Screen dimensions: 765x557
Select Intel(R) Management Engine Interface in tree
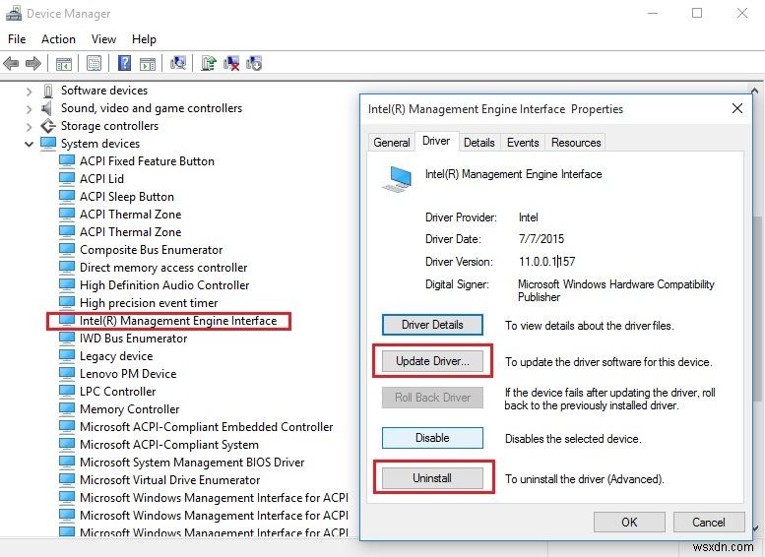click(x=178, y=321)
